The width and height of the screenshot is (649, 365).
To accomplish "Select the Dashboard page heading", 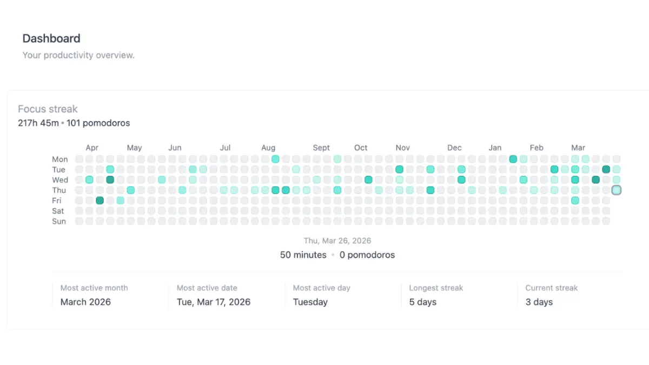I will [51, 38].
